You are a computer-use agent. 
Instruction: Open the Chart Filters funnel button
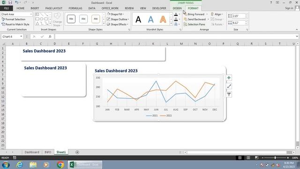click(x=229, y=94)
